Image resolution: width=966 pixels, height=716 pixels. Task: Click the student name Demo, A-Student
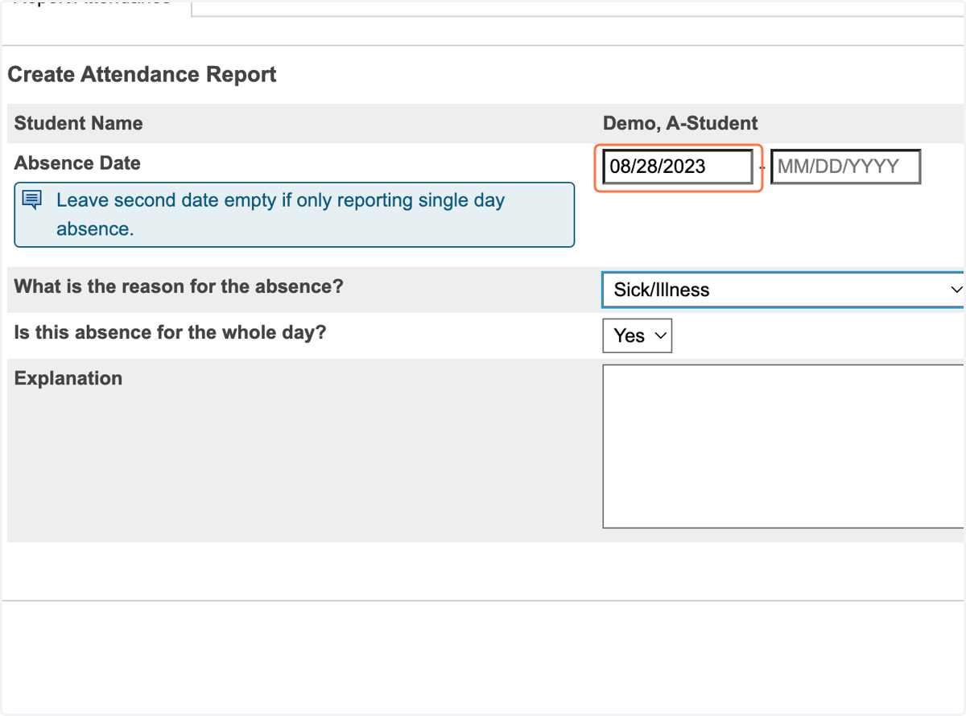680,123
